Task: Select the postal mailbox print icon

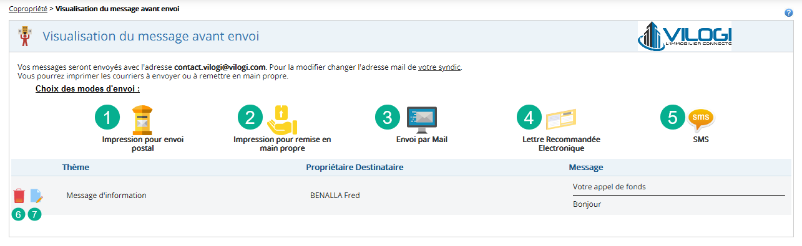Action: point(143,120)
